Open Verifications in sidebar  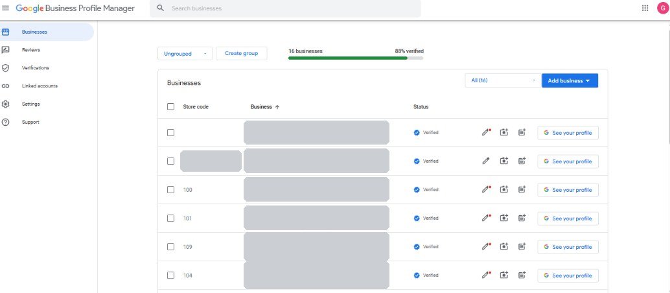[x=36, y=67]
